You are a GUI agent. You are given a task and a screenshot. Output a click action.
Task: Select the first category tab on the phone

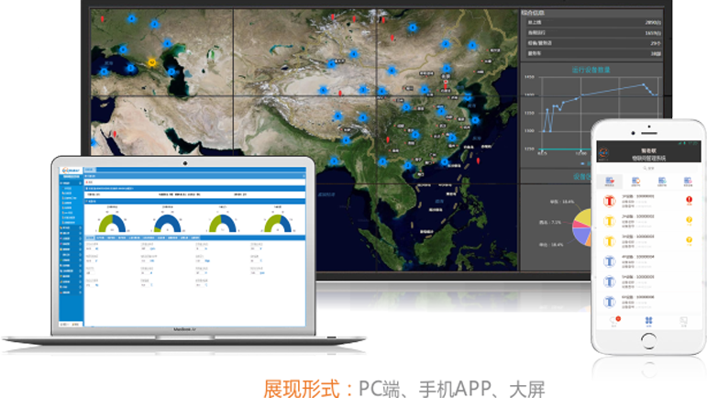610,181
